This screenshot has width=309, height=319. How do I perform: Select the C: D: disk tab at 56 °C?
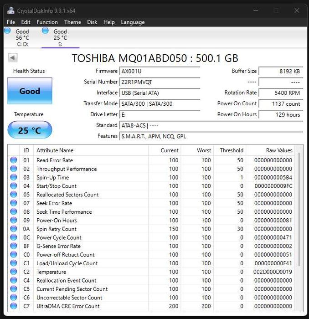22,38
